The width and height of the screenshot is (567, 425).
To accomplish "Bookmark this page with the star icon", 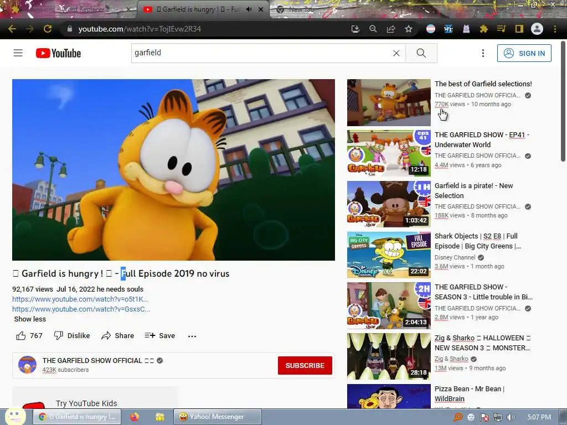I will [x=409, y=29].
